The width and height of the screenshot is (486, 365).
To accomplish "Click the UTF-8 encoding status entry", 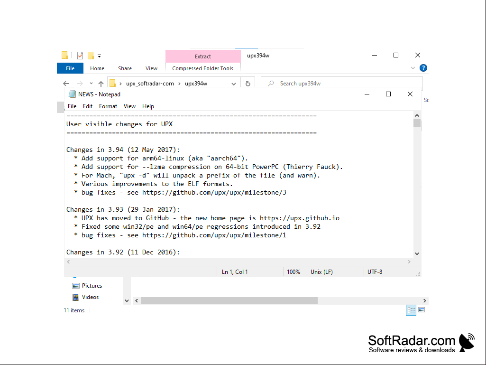I will (375, 272).
